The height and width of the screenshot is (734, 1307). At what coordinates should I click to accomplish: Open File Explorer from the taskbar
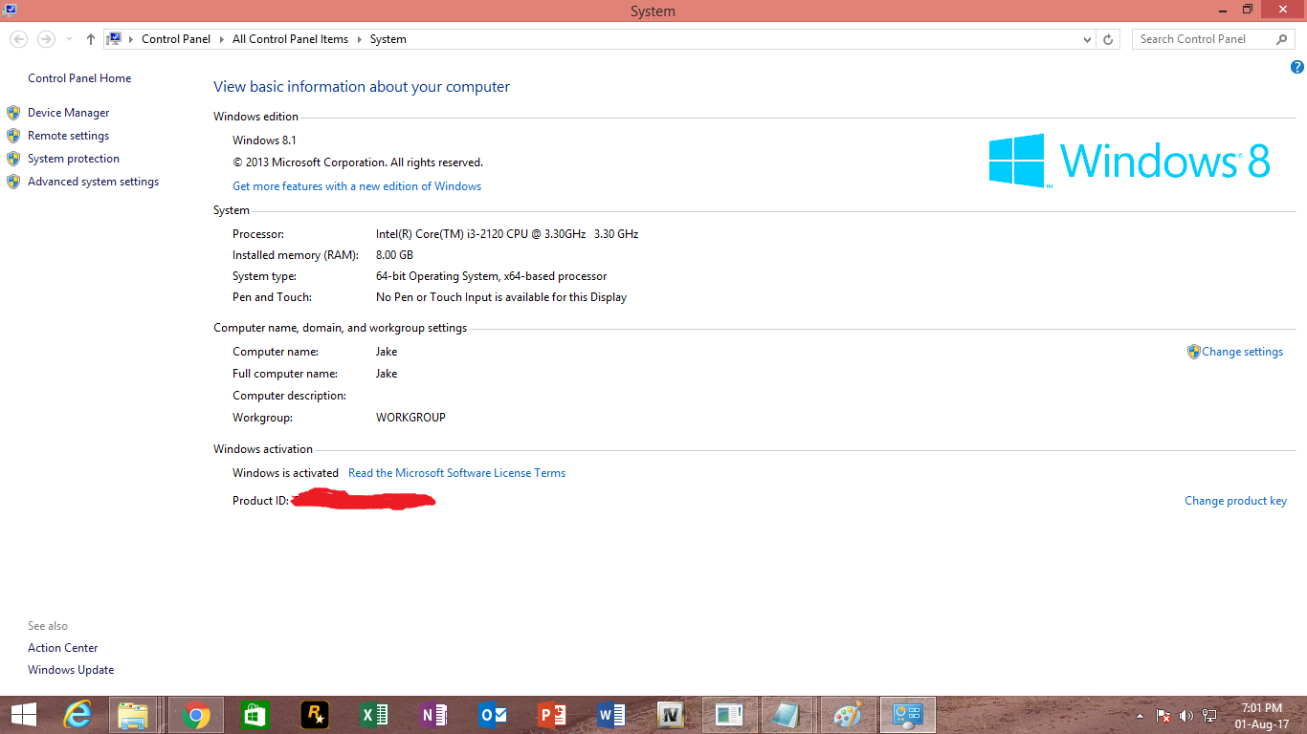pyautogui.click(x=133, y=715)
